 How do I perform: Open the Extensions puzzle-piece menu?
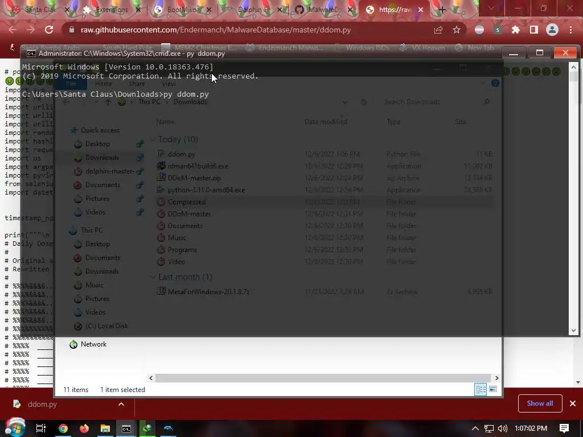tap(516, 30)
